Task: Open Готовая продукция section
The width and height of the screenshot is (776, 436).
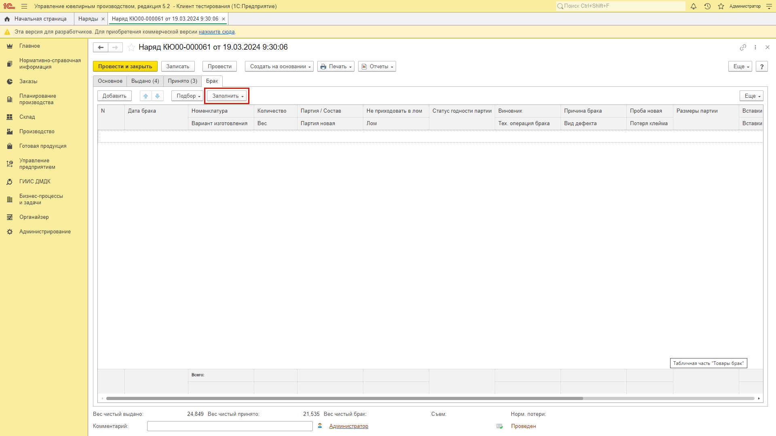Action: click(x=43, y=146)
